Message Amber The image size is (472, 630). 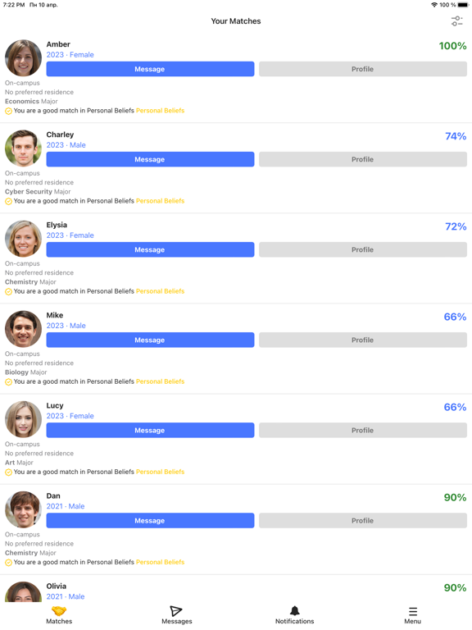(150, 69)
